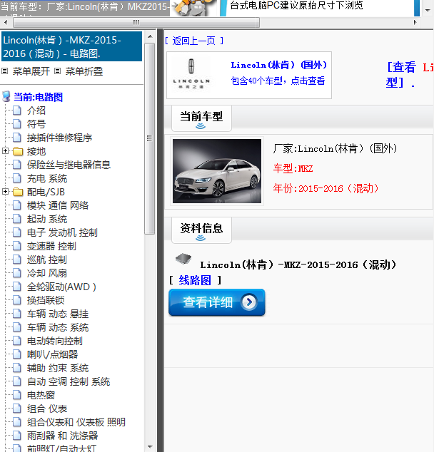Click the 辅助 约束 系统 page icon
Screen dimensions: 434x452
17,368
